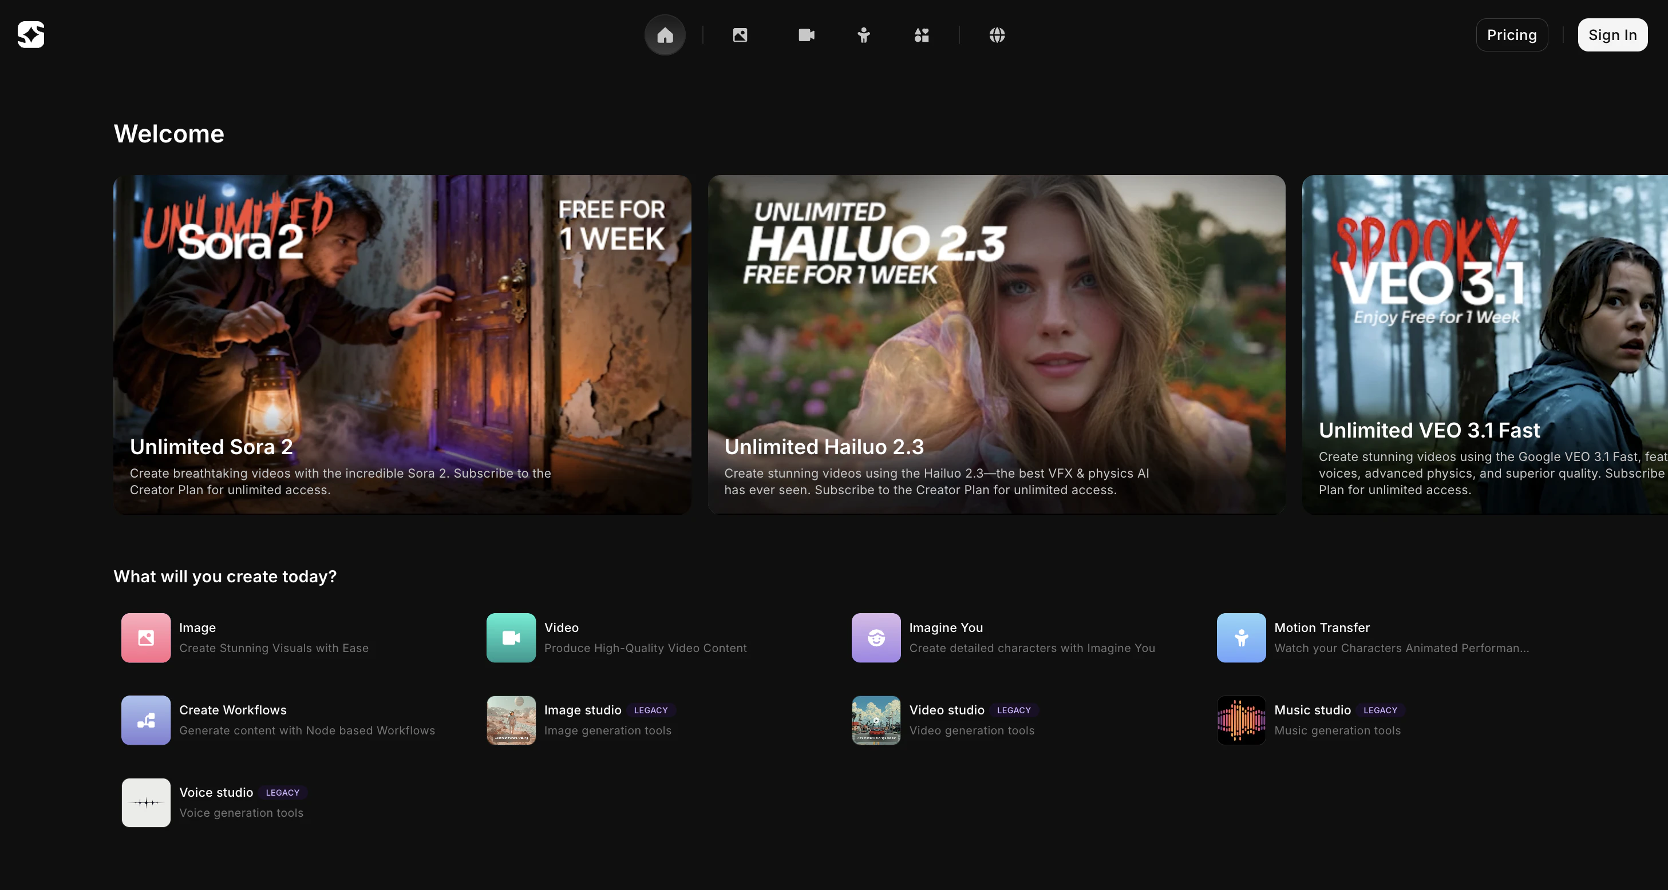1668x890 pixels.
Task: Open the Pricing page
Action: (x=1511, y=35)
